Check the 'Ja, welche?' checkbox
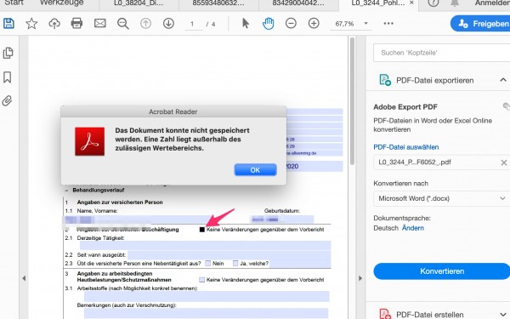 pyautogui.click(x=235, y=263)
